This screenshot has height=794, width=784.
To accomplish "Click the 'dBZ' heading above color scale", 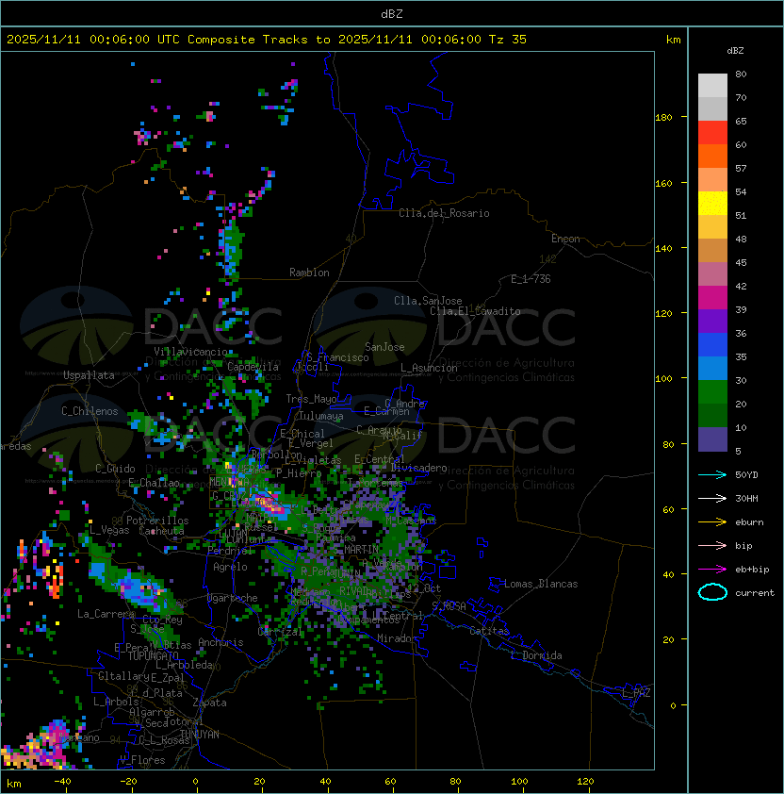I will click(735, 51).
